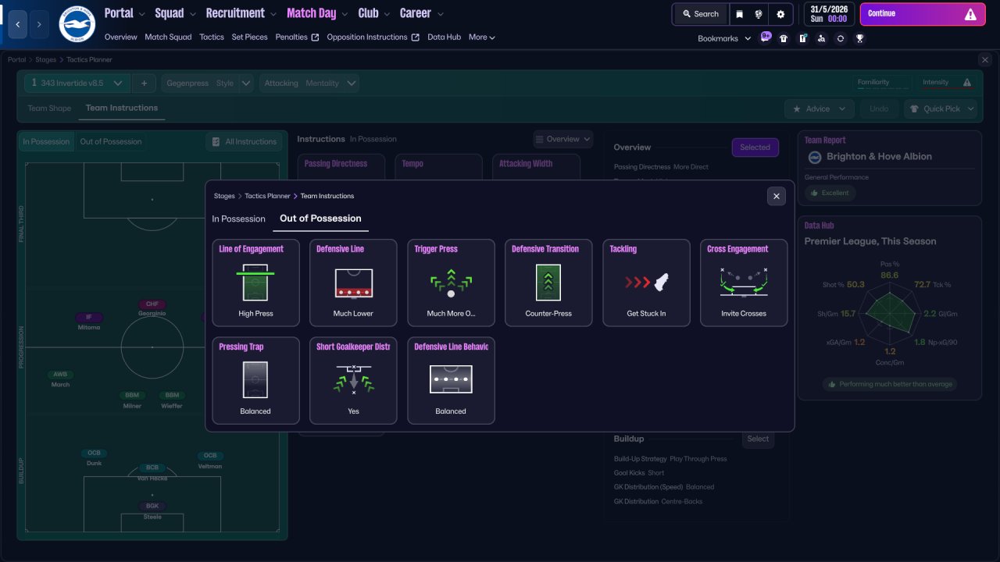The width and height of the screenshot is (1000, 562).
Task: Expand the Advice dropdown
Action: pyautogui.click(x=820, y=108)
